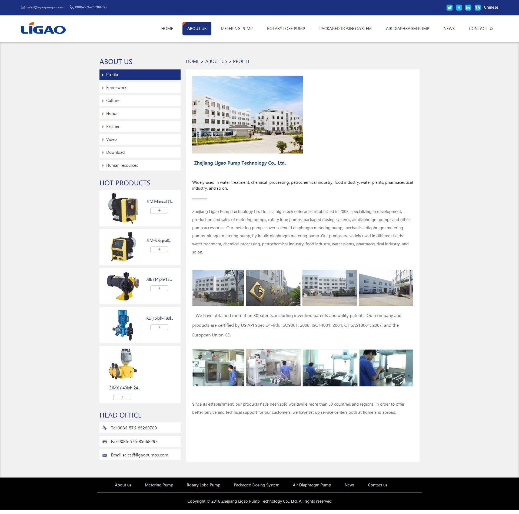Click HOME in the breadcrumb

click(192, 61)
